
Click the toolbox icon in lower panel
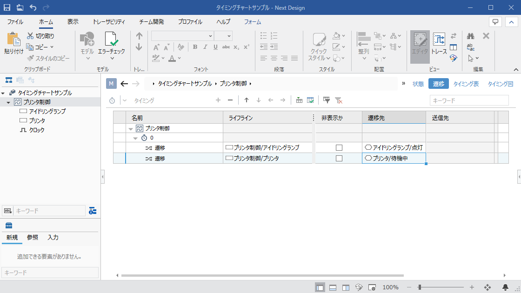9,226
